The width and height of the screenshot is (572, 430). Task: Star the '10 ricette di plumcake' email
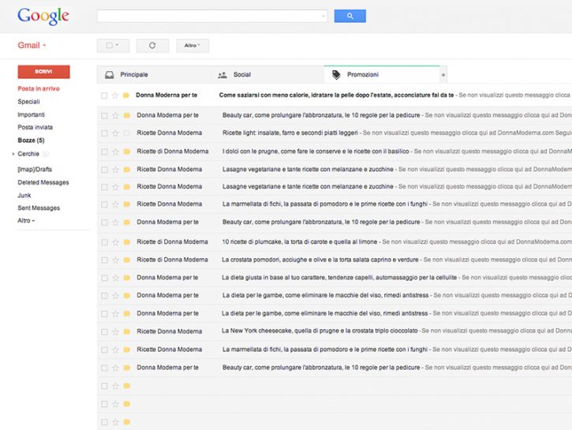(x=115, y=242)
